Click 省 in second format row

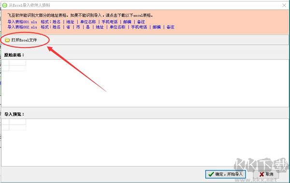[68, 27]
